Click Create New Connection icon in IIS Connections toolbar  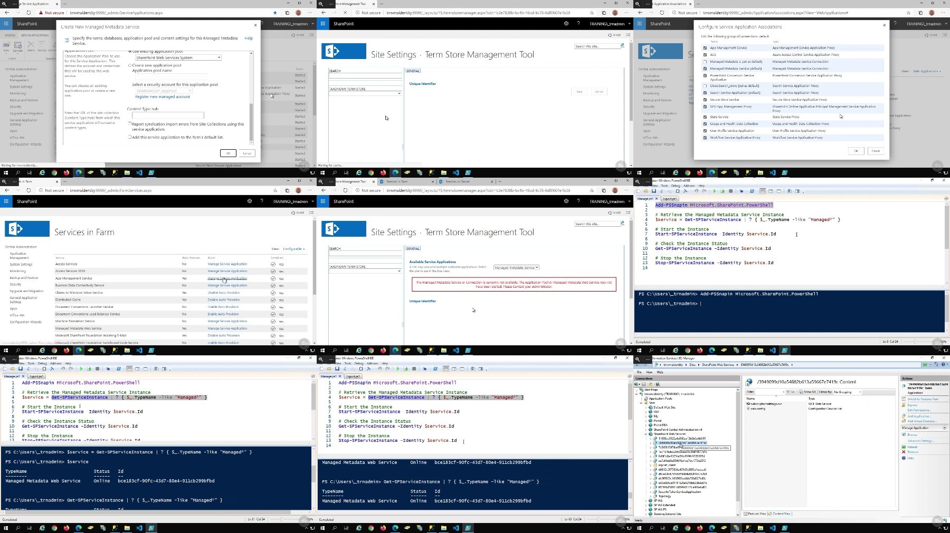pyautogui.click(x=637, y=384)
